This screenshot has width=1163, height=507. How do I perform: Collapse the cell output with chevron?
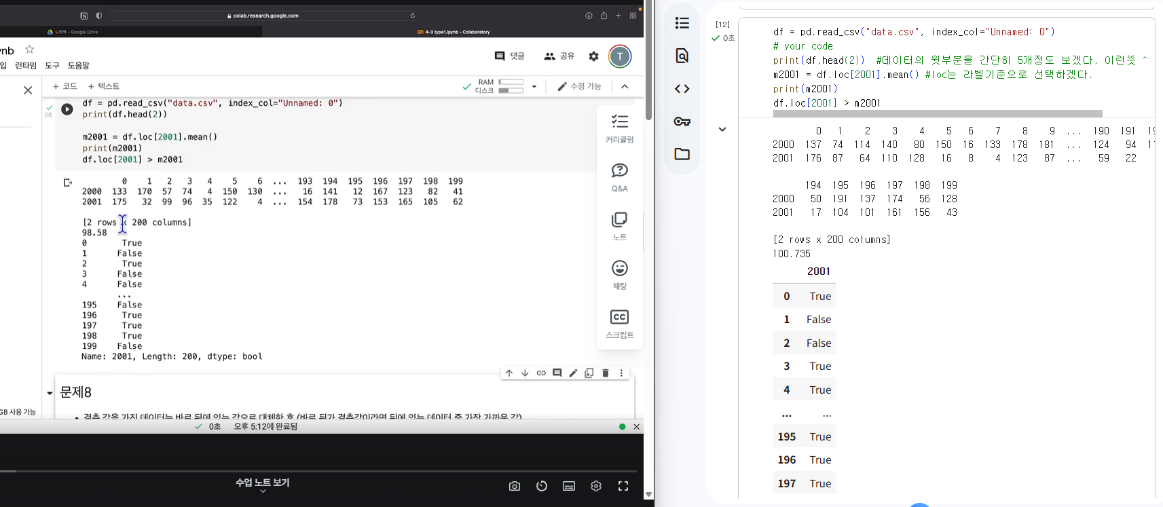722,130
